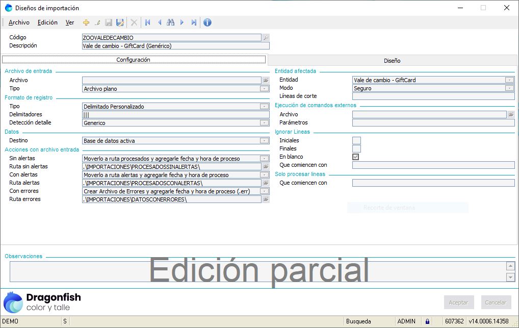Open the Modo Seguro dropdown
Screen dimensions: 519x328
point(509,88)
